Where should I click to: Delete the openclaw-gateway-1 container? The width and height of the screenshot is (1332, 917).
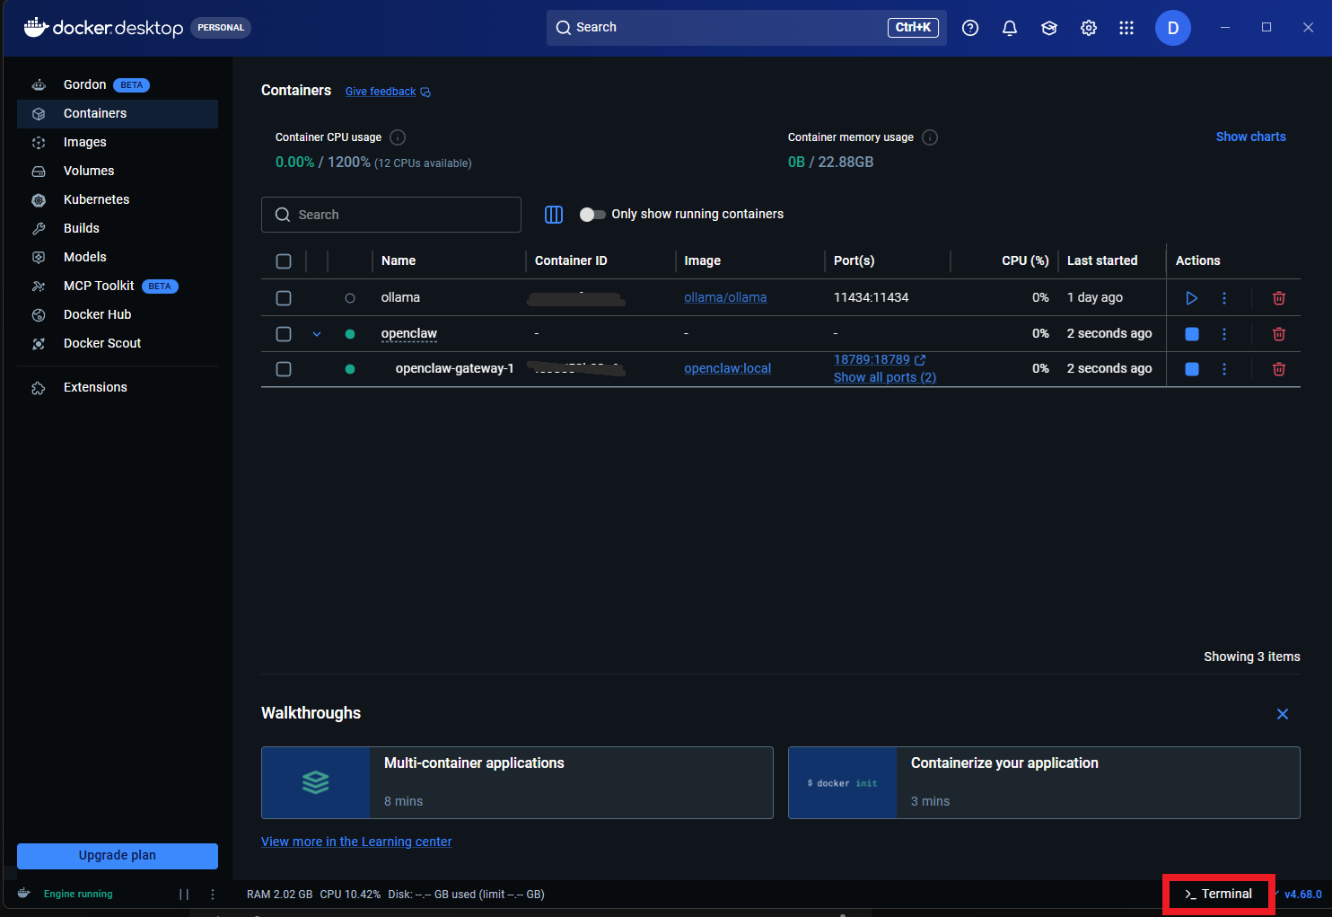click(x=1279, y=369)
